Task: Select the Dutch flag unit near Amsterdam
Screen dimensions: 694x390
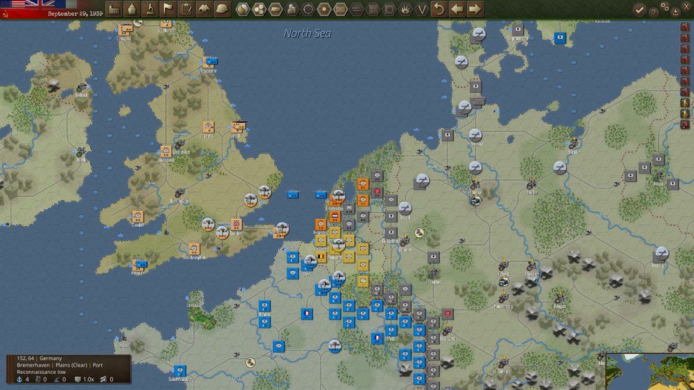Action: point(335,216)
